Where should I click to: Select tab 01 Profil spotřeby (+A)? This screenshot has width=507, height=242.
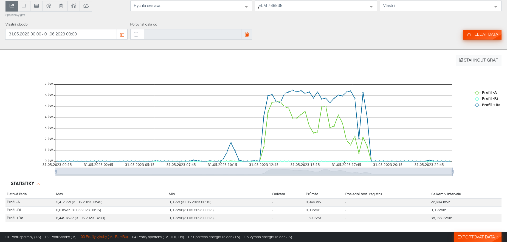(23, 237)
